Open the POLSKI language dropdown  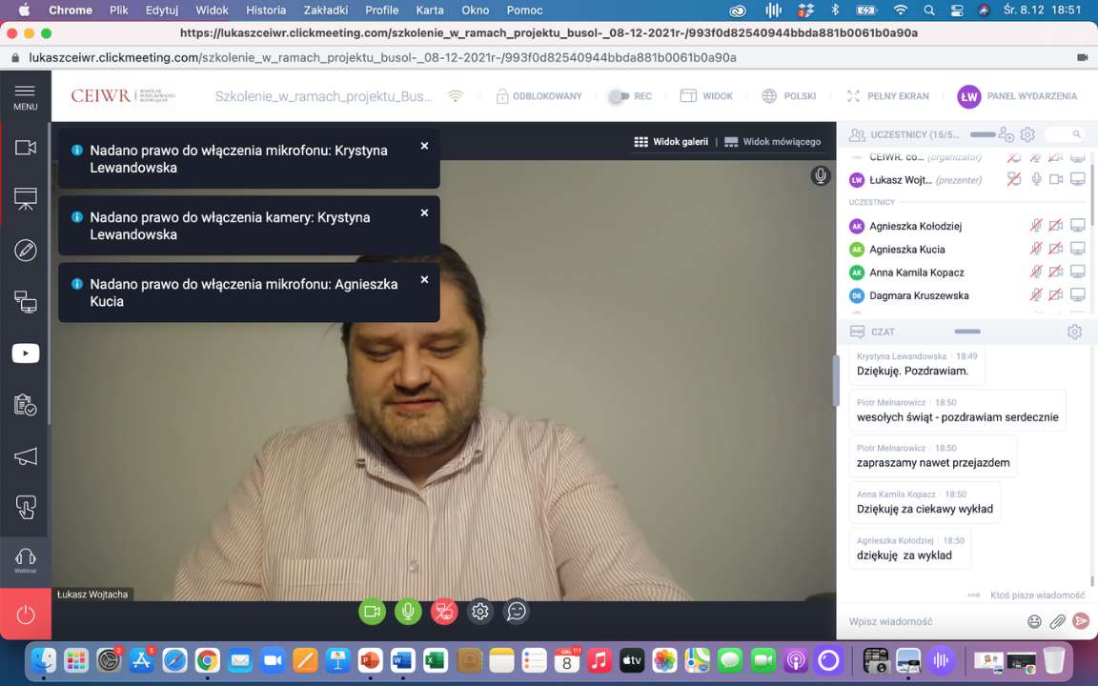click(x=789, y=96)
